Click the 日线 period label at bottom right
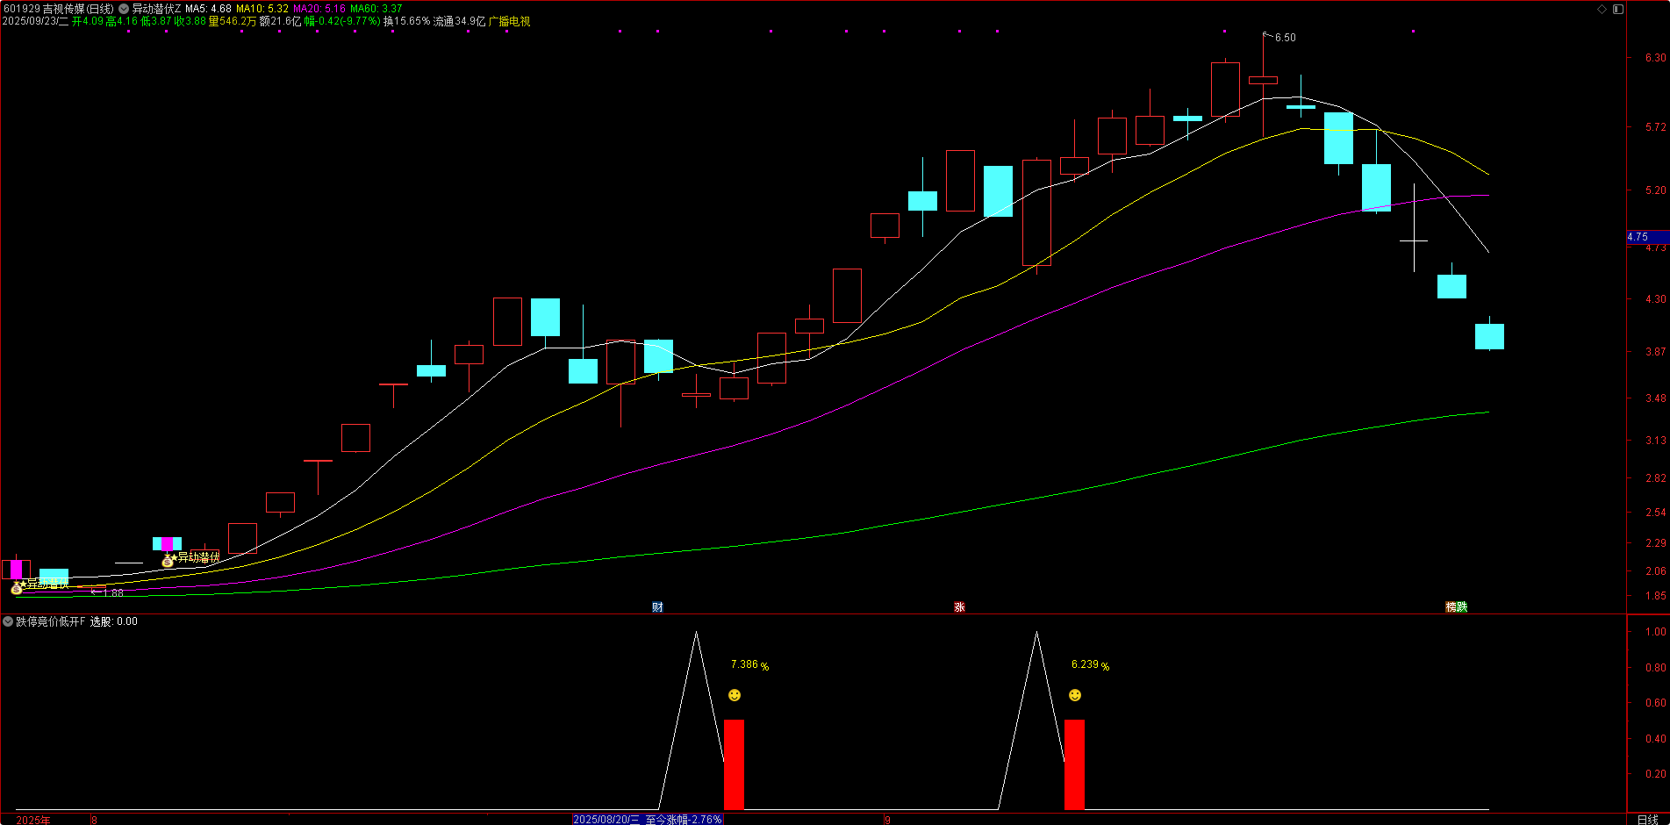 [1647, 820]
